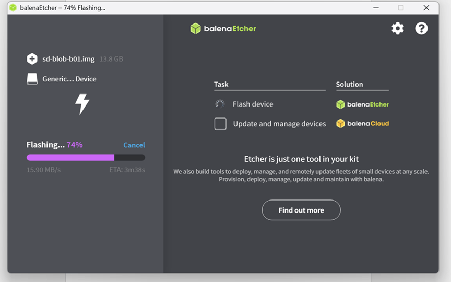Image resolution: width=451 pixels, height=282 pixels.
Task: Click the balenaEtcher logo in header
Action: click(223, 29)
